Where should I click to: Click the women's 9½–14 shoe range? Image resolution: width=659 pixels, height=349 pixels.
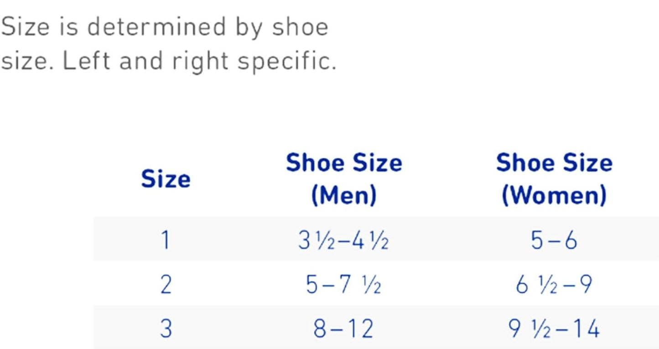coord(554,329)
